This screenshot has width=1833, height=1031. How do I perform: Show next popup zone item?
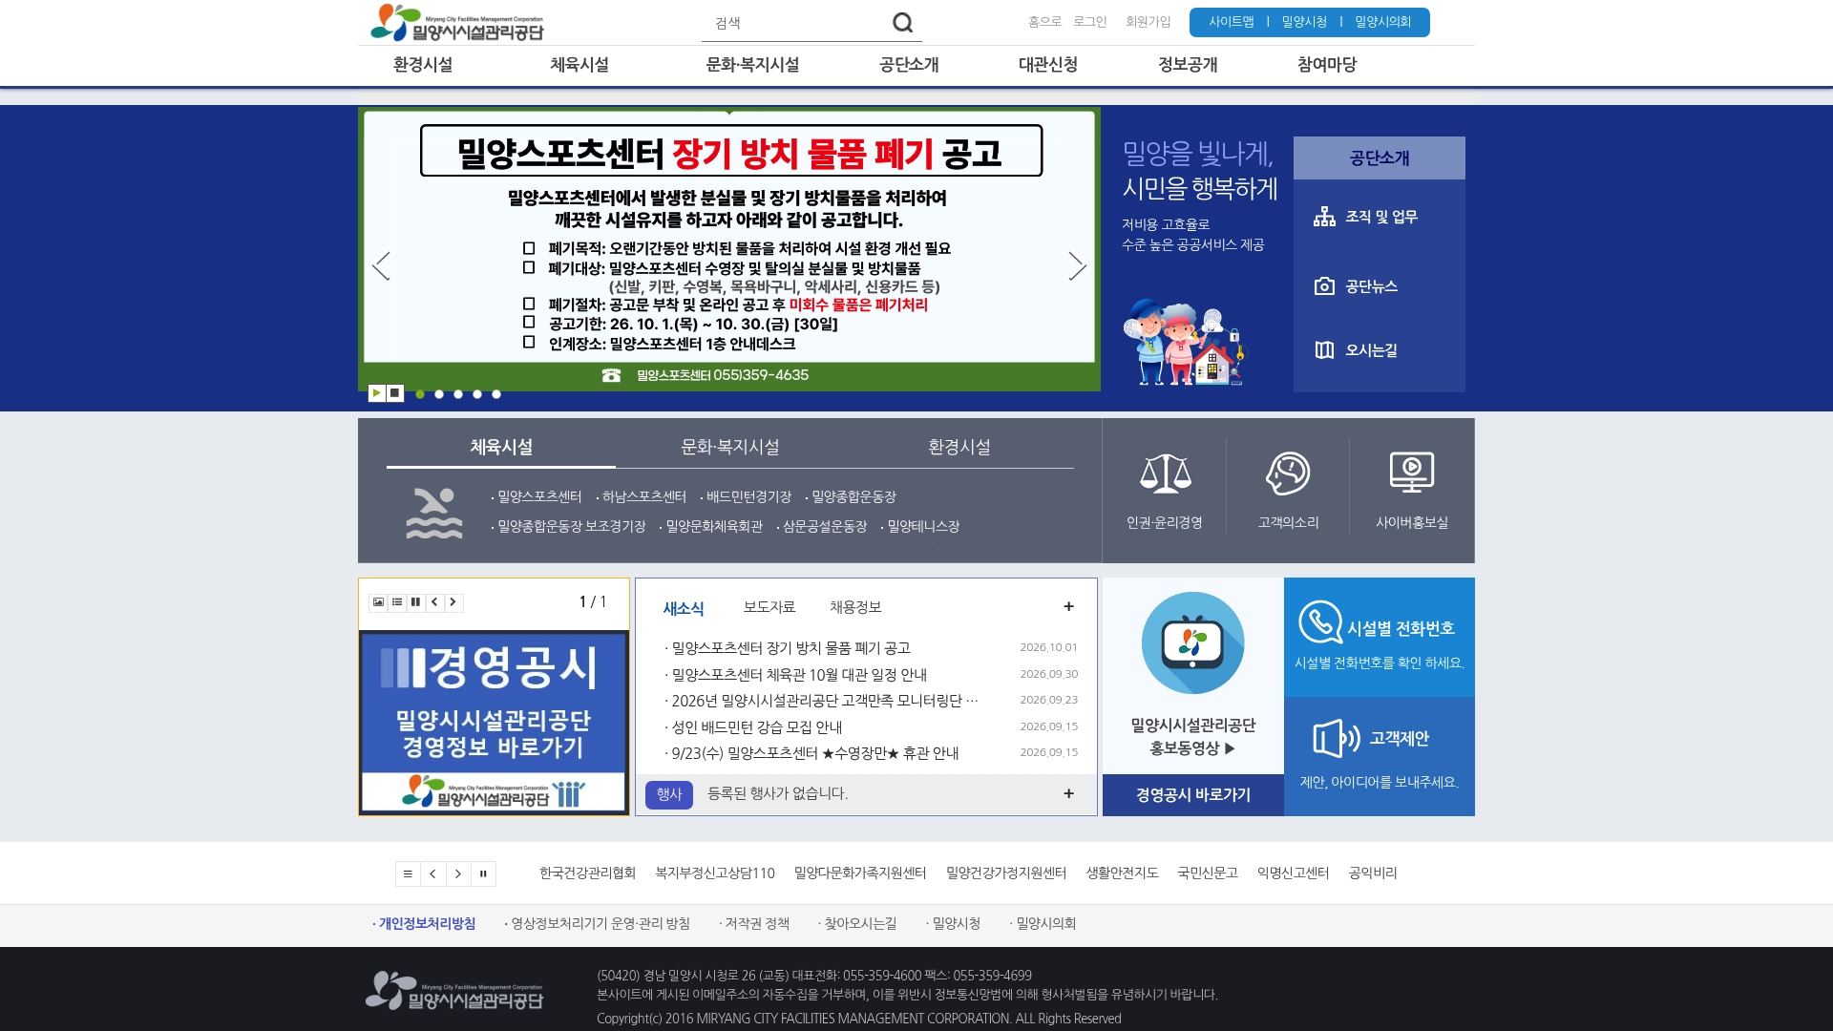(453, 602)
